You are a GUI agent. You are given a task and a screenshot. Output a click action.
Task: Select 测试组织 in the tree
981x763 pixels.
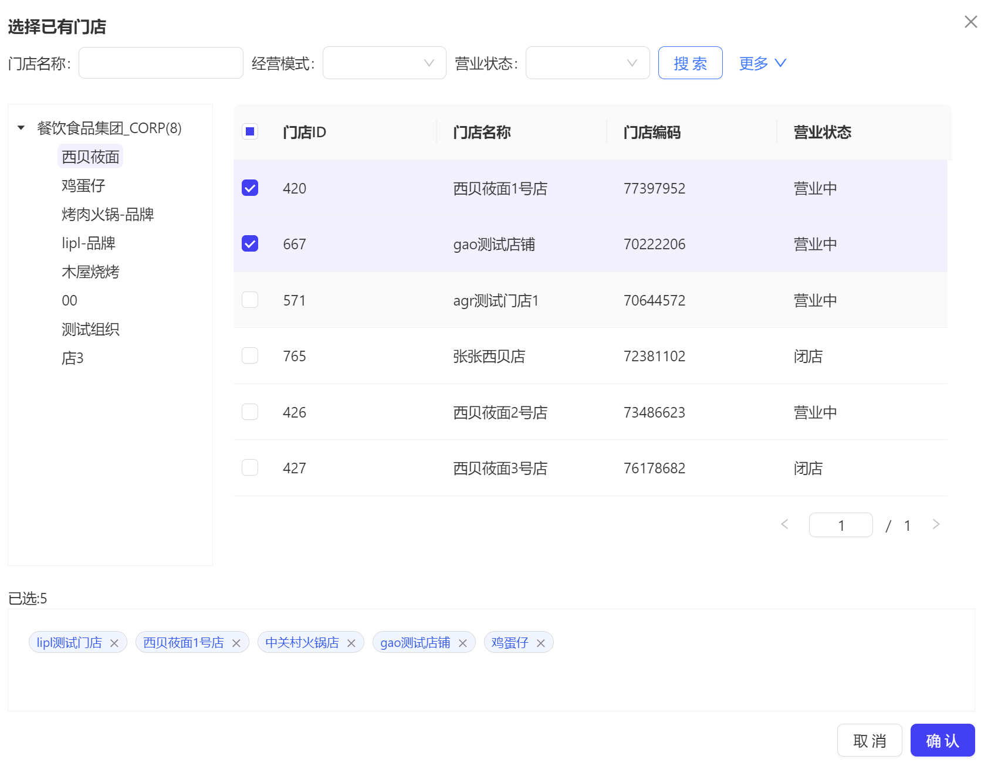point(90,329)
